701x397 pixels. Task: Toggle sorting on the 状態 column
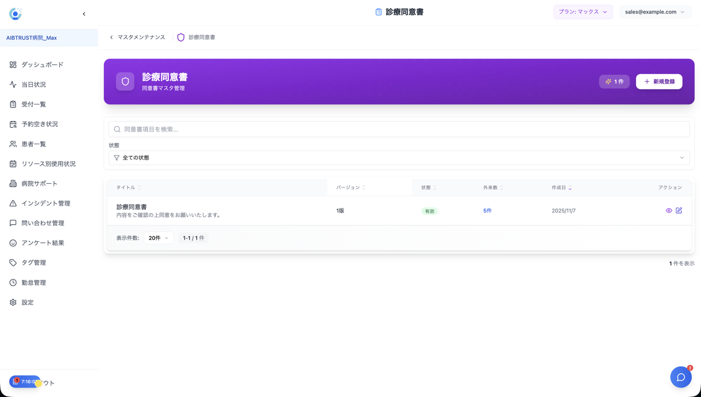coord(428,187)
